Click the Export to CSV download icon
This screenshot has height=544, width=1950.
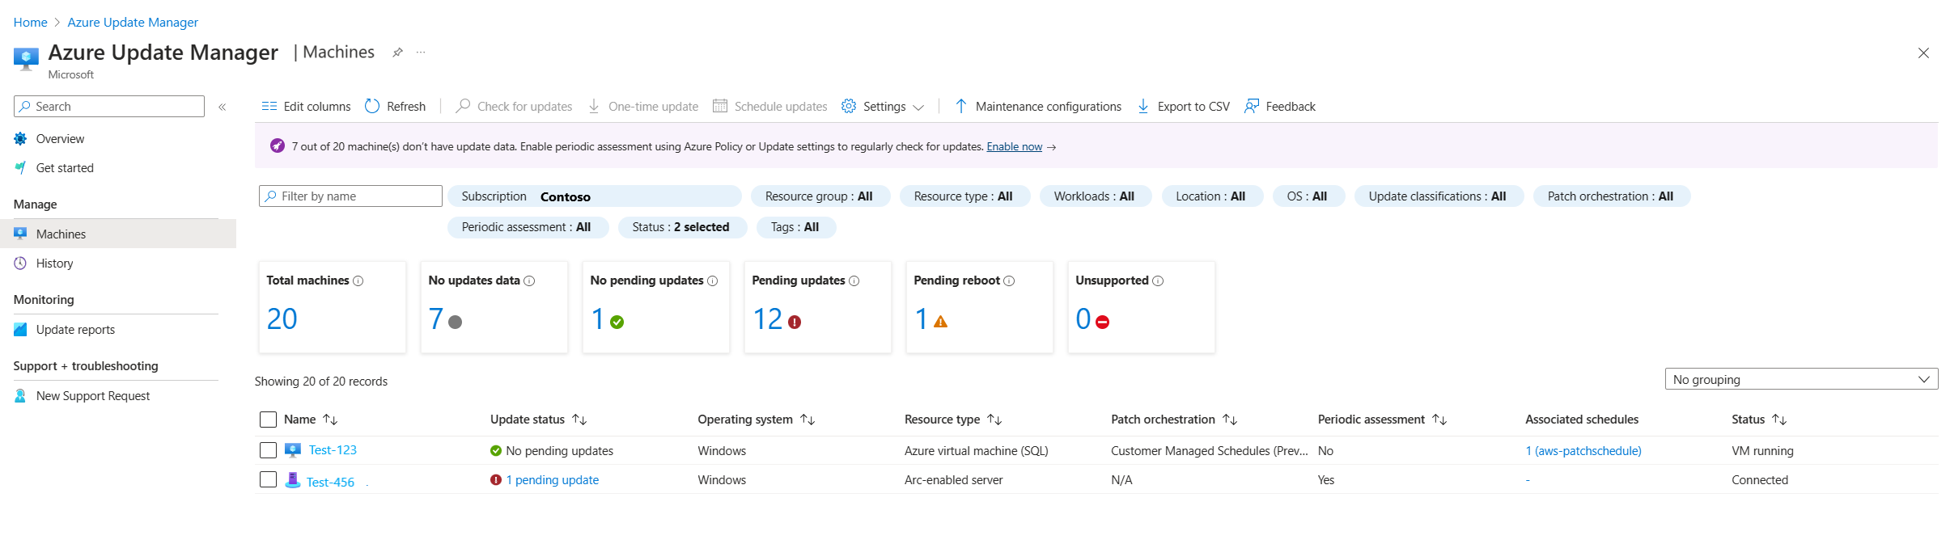[x=1143, y=106]
